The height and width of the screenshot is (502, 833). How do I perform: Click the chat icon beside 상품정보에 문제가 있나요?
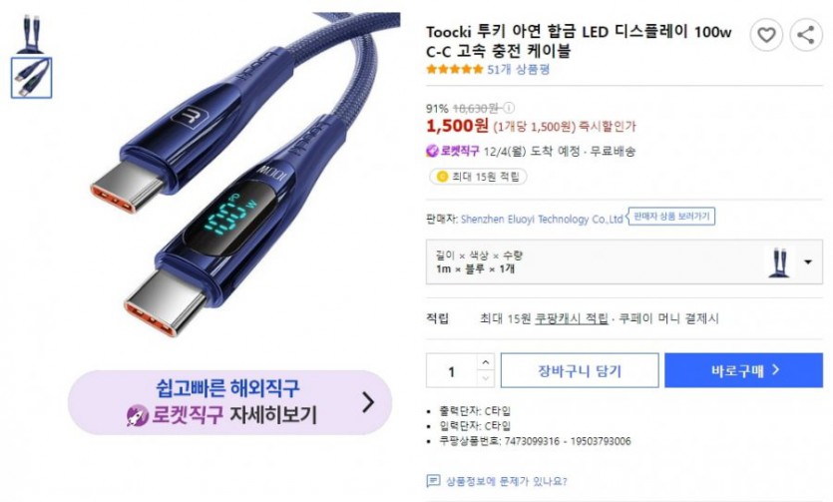tap(433, 481)
